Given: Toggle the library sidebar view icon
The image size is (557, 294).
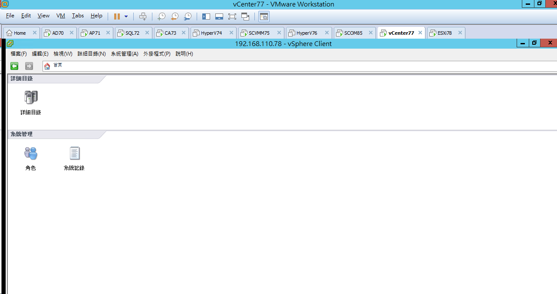Looking at the screenshot, I should [206, 17].
